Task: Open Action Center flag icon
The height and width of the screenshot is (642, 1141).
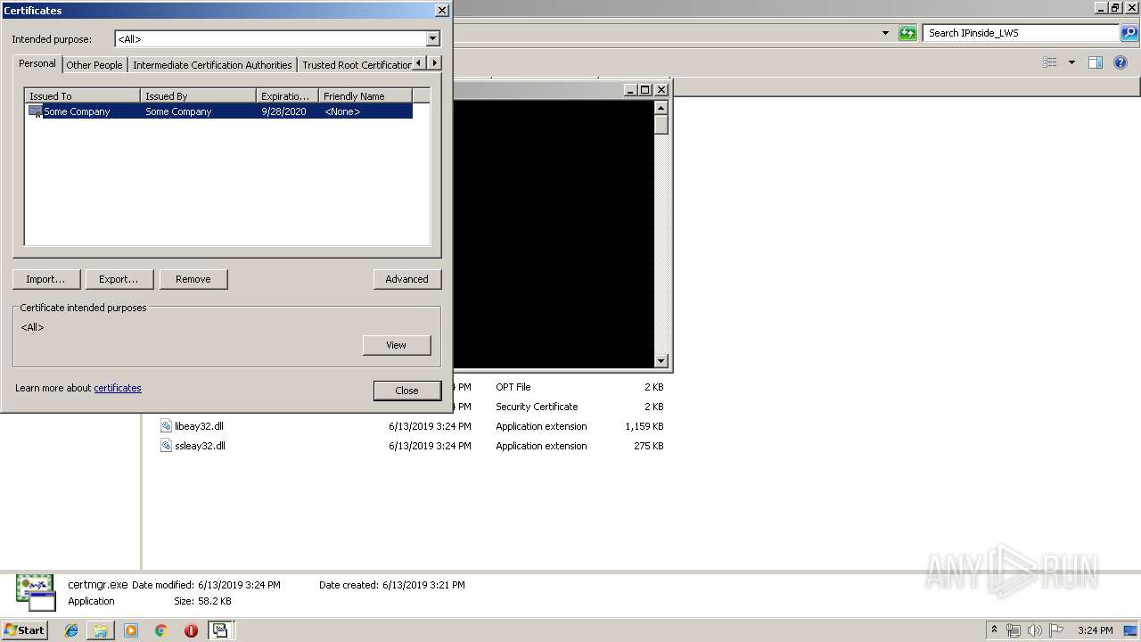Action: pyautogui.click(x=1056, y=630)
